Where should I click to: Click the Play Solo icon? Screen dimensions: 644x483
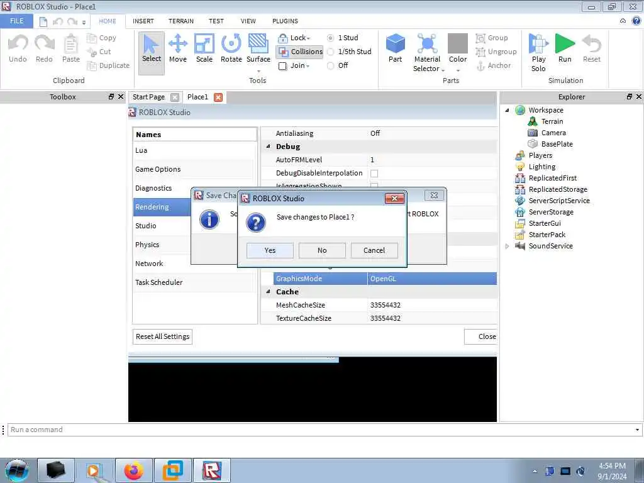(538, 53)
